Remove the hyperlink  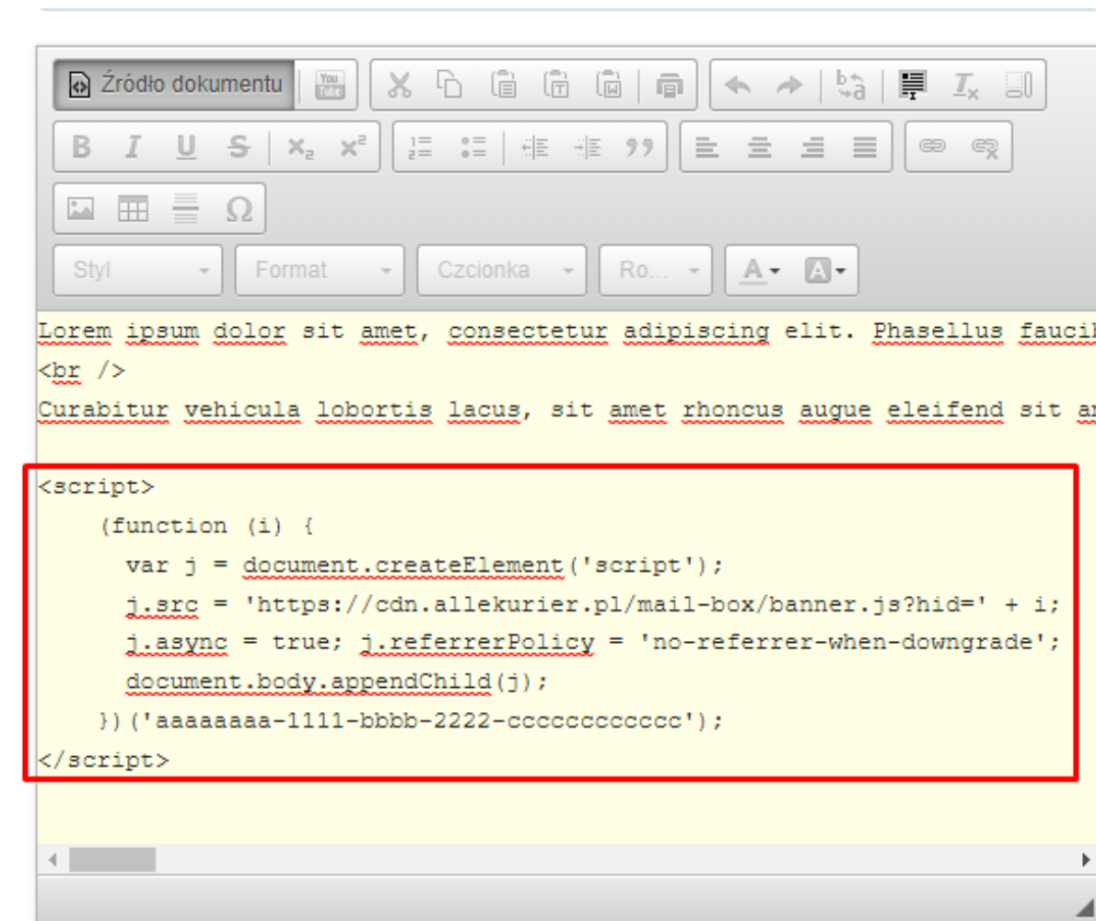coord(985,146)
